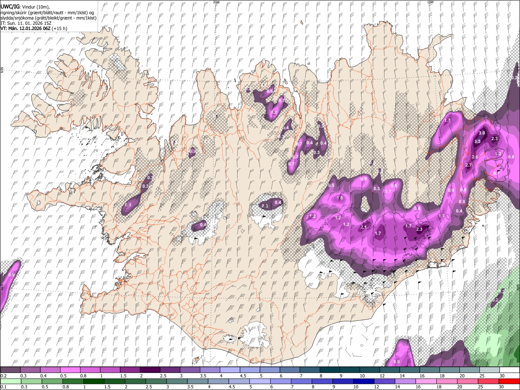Click the '3.3' precipitation value on the map
Image resolution: width=520 pixels, height=390 pixels.
[477, 141]
